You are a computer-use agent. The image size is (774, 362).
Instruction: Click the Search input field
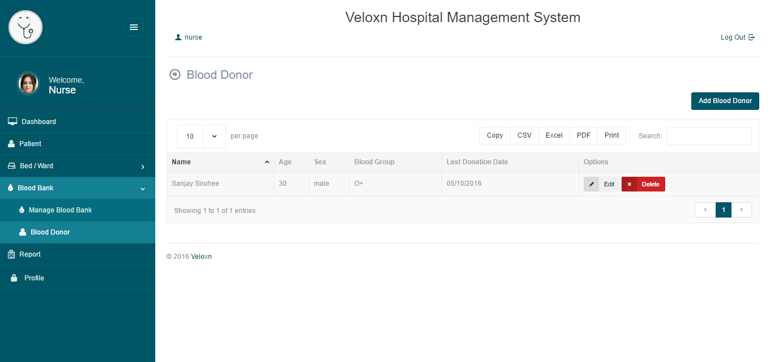[x=709, y=136]
